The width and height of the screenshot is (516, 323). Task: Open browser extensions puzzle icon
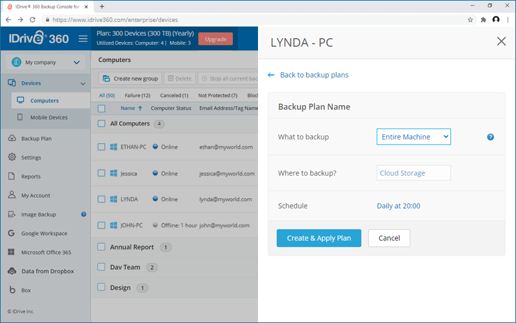click(483, 20)
